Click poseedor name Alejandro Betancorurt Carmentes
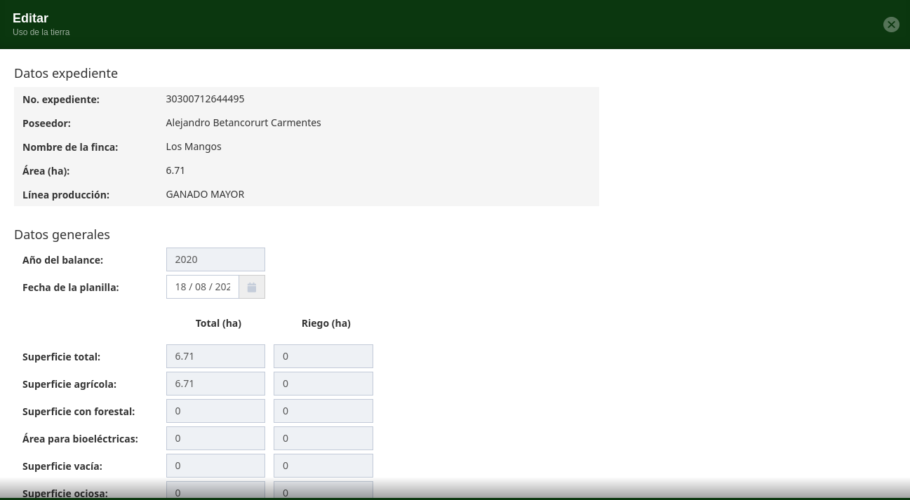The width and height of the screenshot is (910, 500). pos(243,123)
